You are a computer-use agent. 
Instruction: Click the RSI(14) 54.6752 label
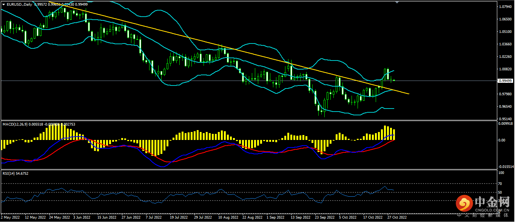pyautogui.click(x=15, y=173)
